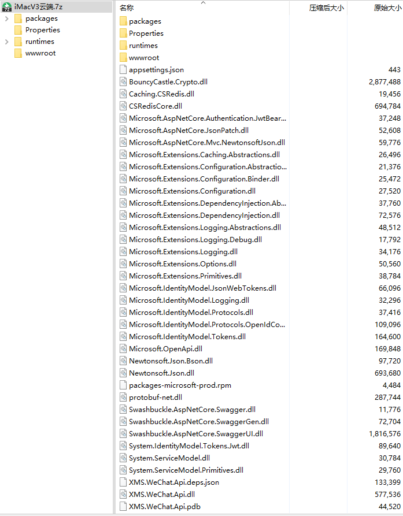Image resolution: width=403 pixels, height=516 pixels.
Task: Select Microsoft.Extensions.Logging.dll file name
Action: [183, 252]
